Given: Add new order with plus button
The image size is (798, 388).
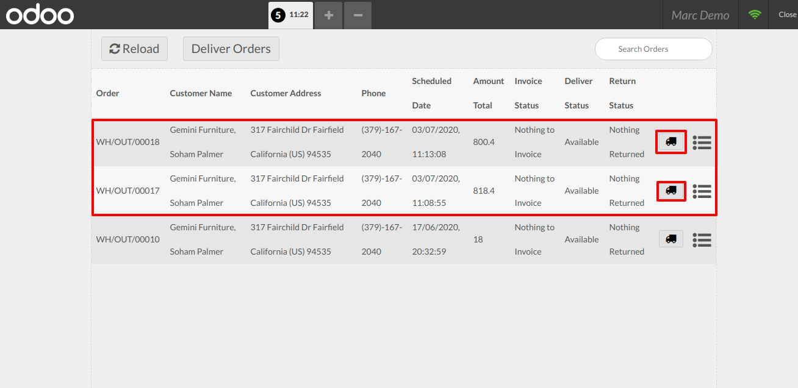Looking at the screenshot, I should click(x=329, y=15).
